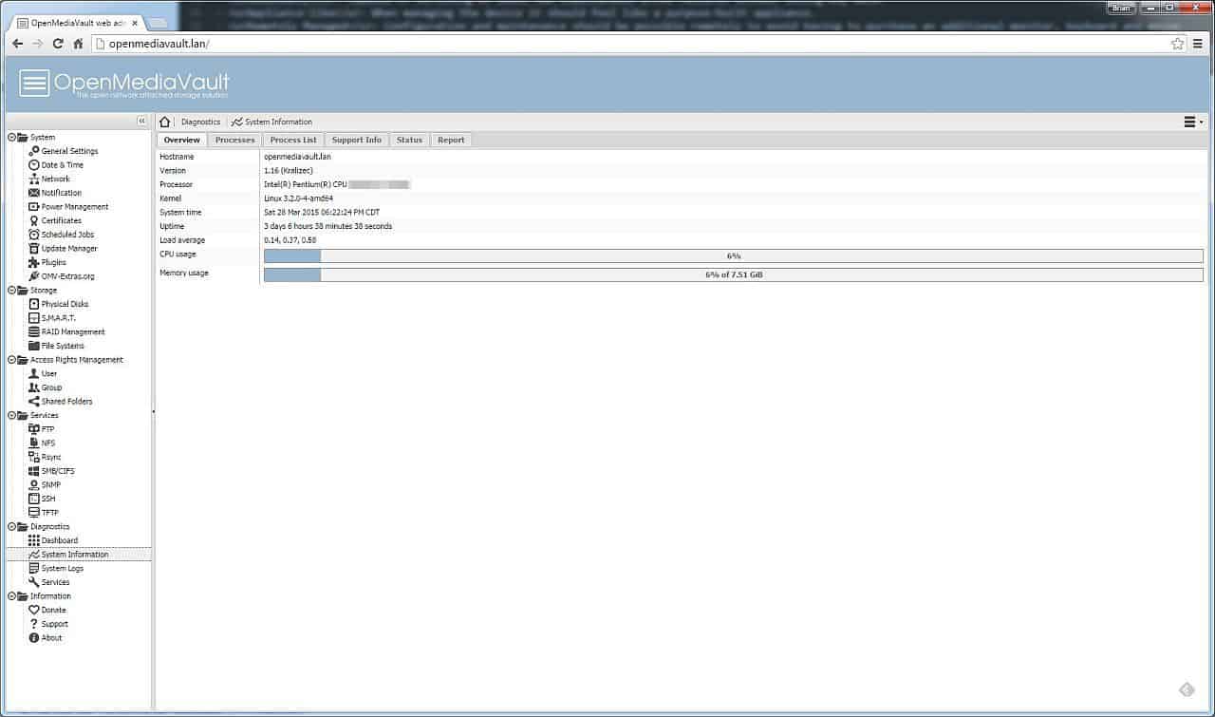The image size is (1215, 717).
Task: Open Rsync service icon
Action: click(34, 457)
